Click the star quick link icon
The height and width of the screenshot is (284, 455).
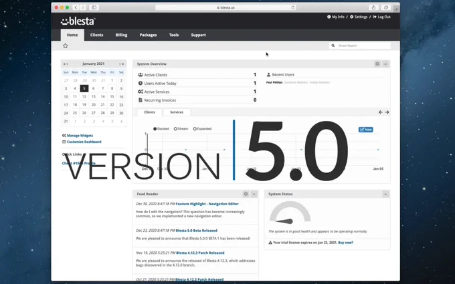[66, 45]
